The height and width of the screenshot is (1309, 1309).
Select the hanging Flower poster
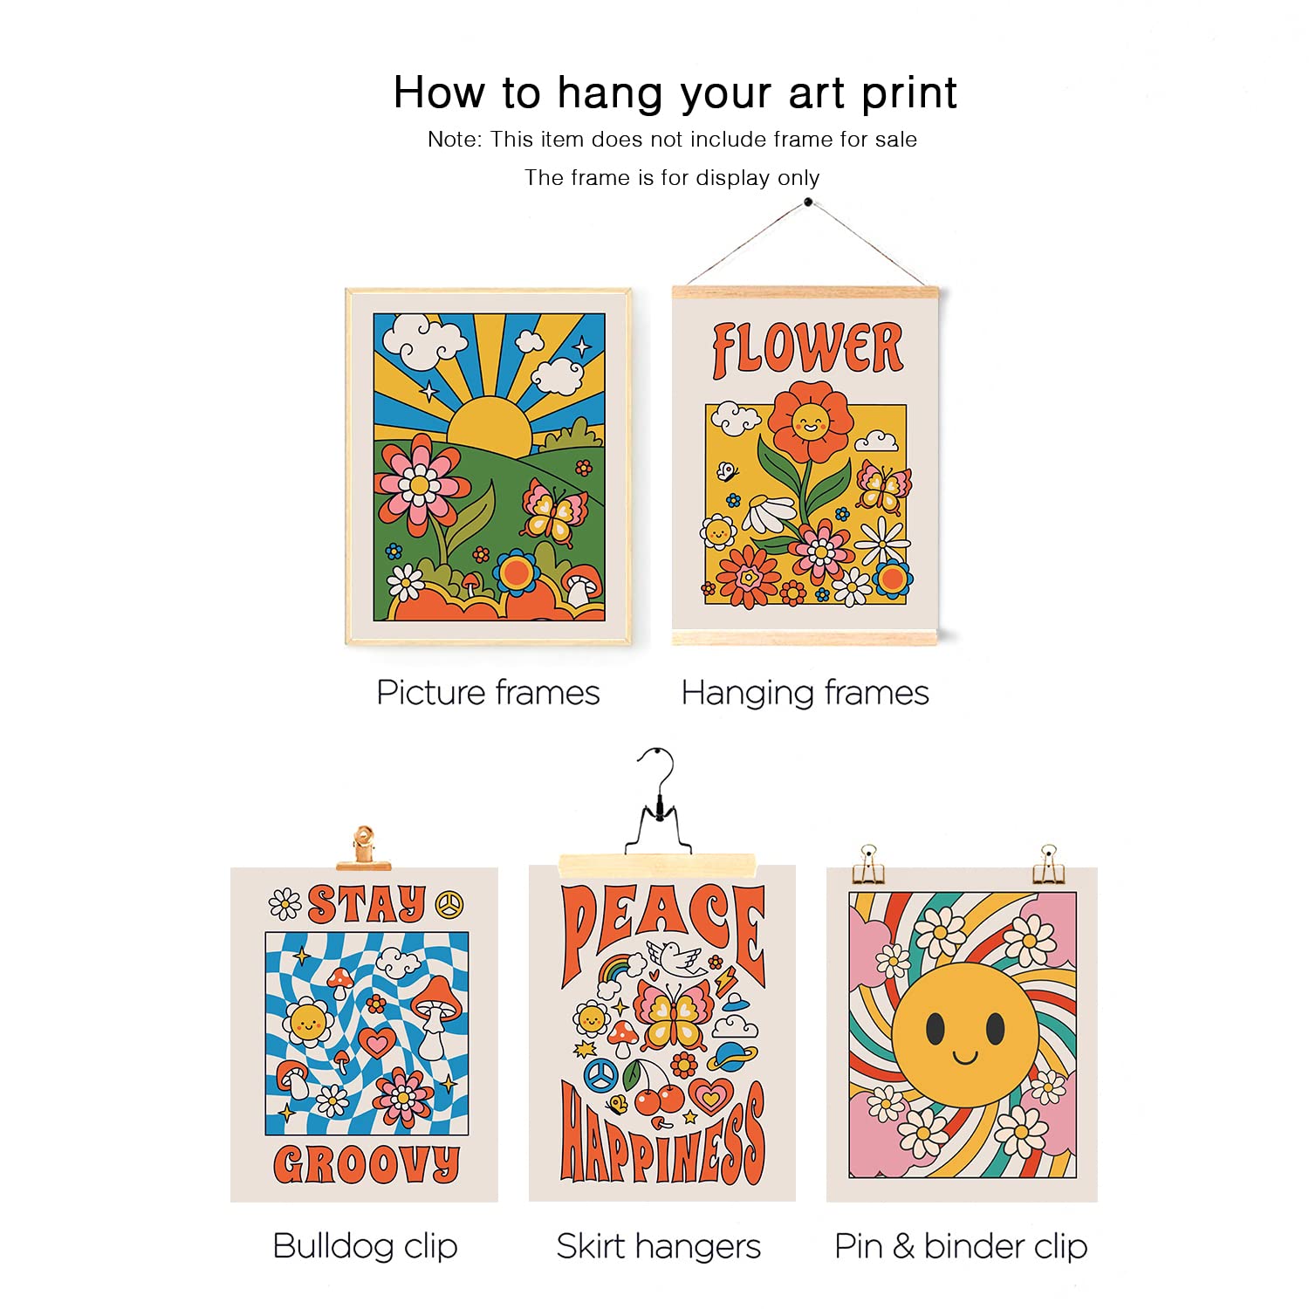(805, 465)
